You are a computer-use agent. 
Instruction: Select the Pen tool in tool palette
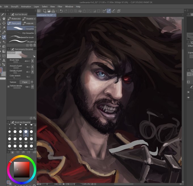[x=4, y=32]
